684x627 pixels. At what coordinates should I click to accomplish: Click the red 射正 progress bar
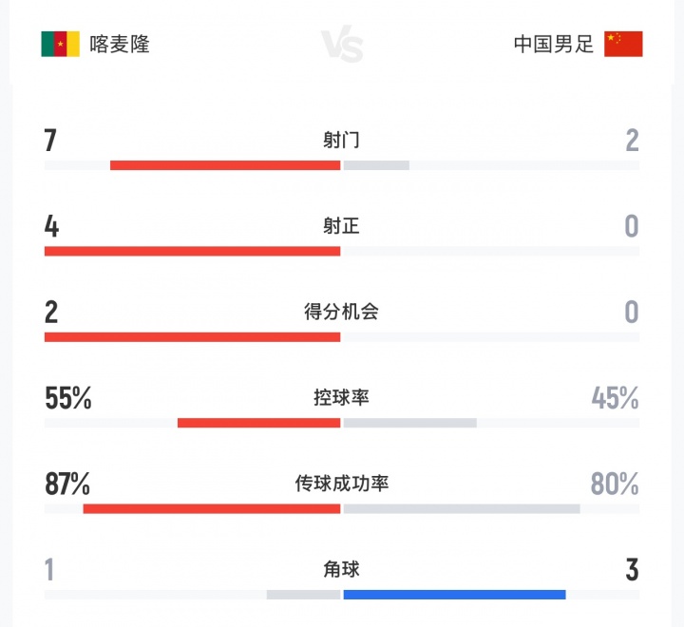coord(192,252)
